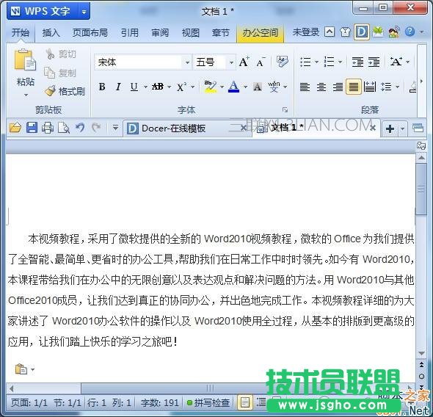Toggle Bold formatting
This screenshot has width=433, height=417.
(102, 87)
